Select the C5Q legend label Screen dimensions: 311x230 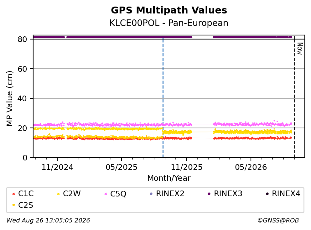tap(118, 194)
